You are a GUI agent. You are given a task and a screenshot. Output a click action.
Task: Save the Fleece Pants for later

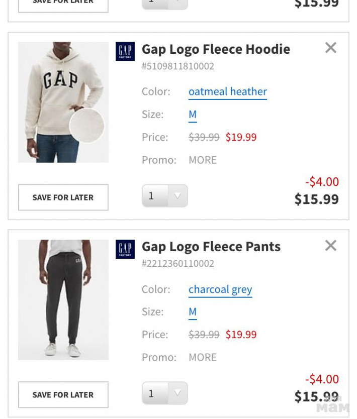[x=63, y=395]
